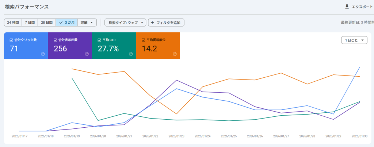Click the フィルタを追加 button

[166, 23]
